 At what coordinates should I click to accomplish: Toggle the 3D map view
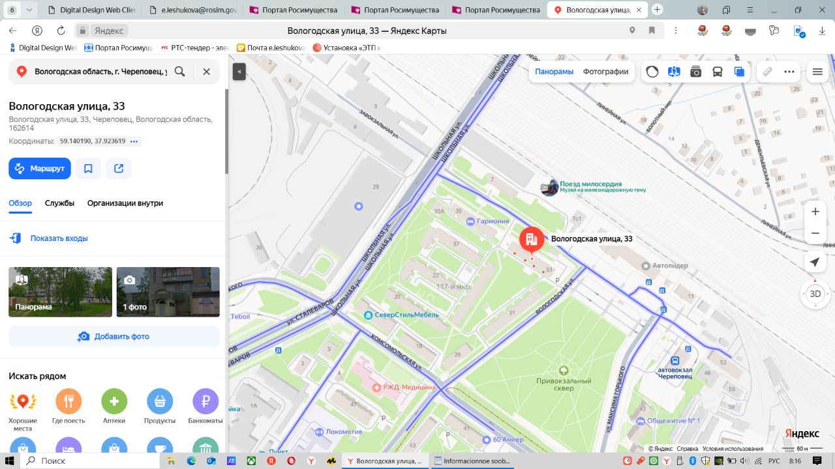(815, 294)
